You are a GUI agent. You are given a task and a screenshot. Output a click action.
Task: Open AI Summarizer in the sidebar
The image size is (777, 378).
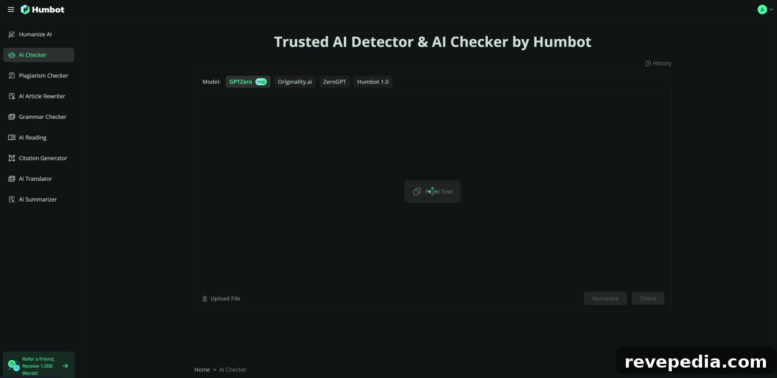point(39,199)
